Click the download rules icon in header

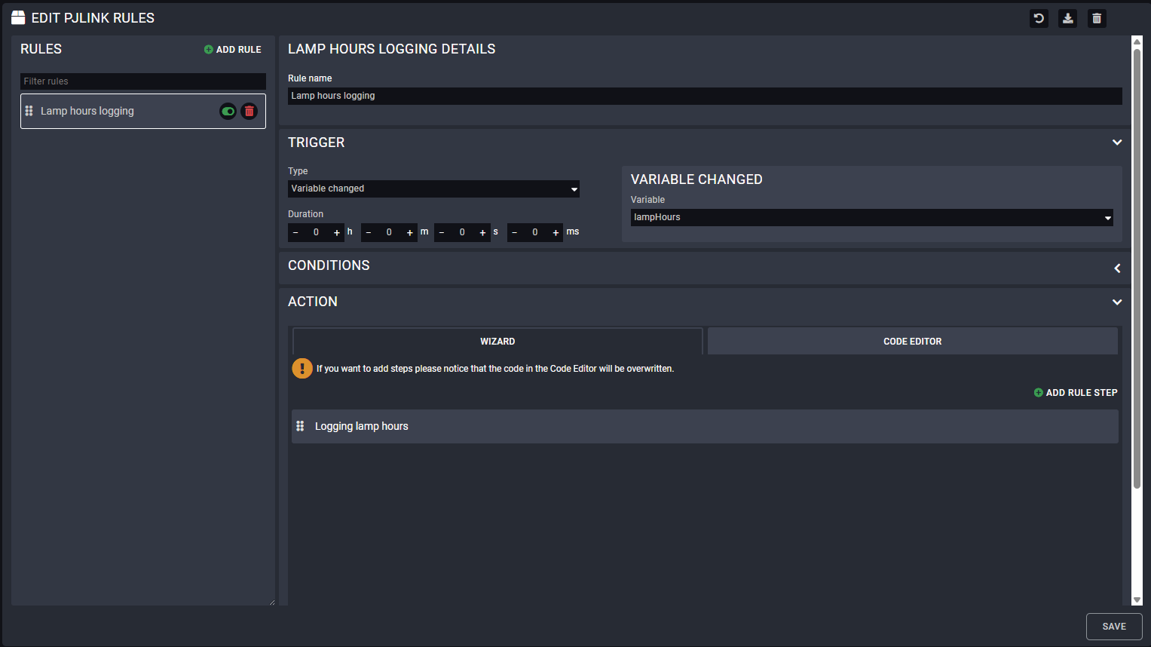click(1067, 19)
